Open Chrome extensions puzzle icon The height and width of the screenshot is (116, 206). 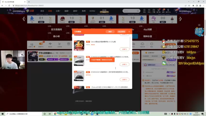click(x=193, y=5)
